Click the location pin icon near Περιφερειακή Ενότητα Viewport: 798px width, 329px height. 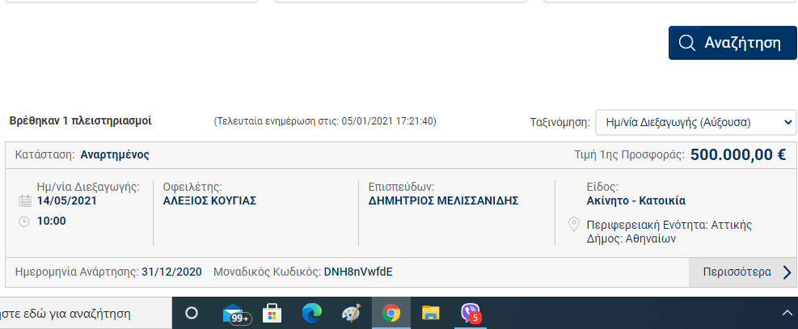(x=574, y=224)
